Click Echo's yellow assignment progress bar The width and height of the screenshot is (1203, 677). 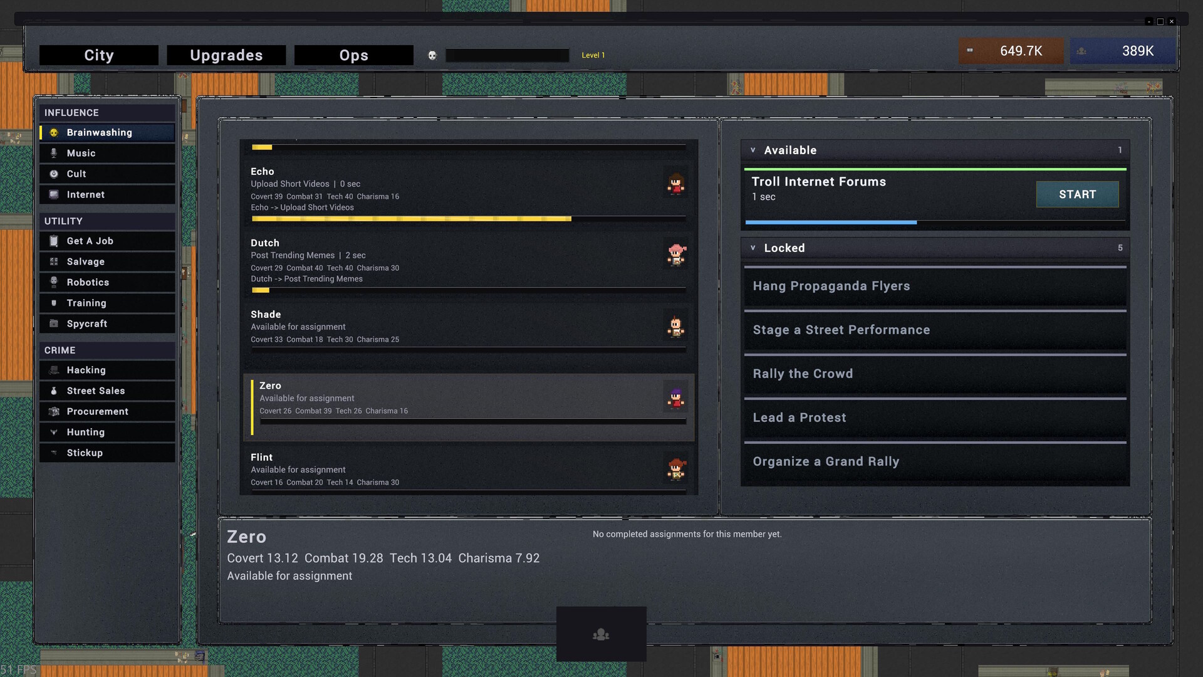(411, 219)
